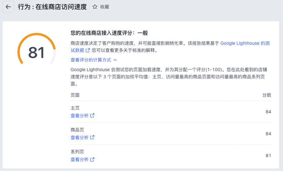Viewport: 283px width, 171px height.
Task: Open the Google Lighthouse 的测试数据 link
Action: tap(245, 43)
